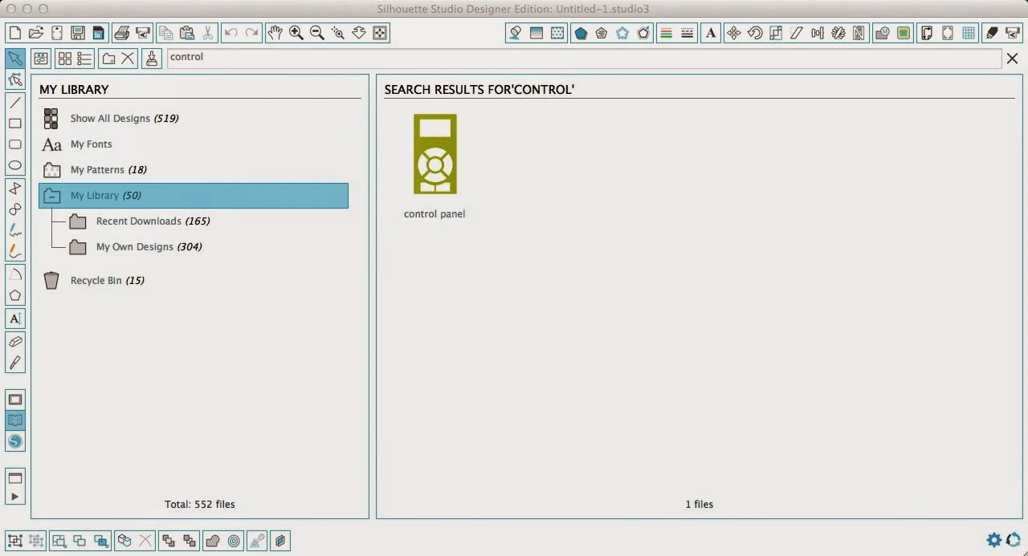Open the Fill Color panel icon
This screenshot has height=556, width=1028.
point(516,33)
